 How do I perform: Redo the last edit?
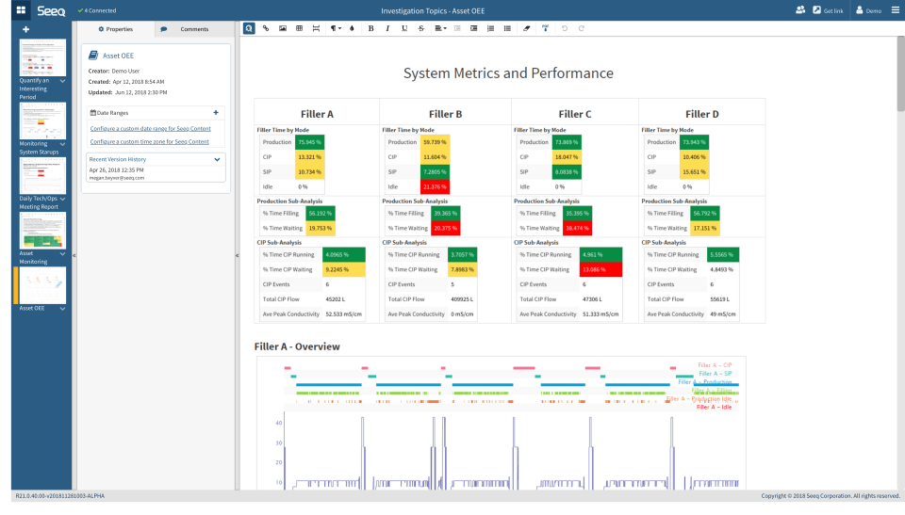(x=582, y=28)
